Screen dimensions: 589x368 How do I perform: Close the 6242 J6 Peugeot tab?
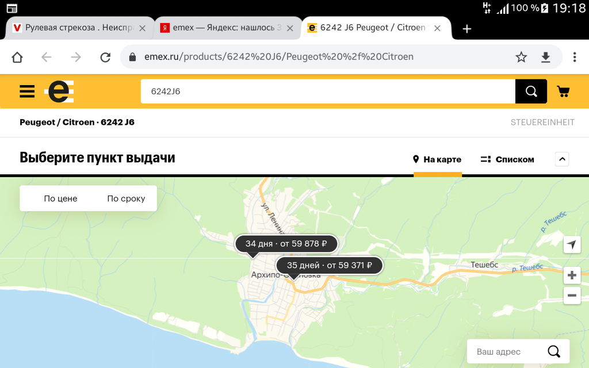[437, 28]
